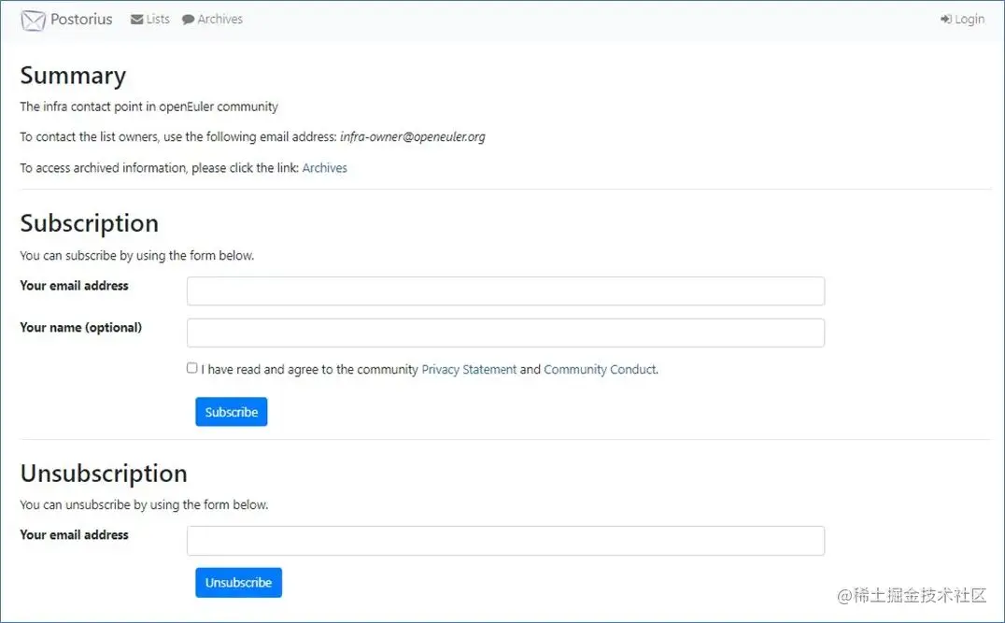Focus the Your name (optional) field

coord(505,333)
